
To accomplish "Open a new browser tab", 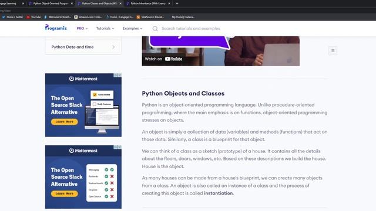I will coord(177,4).
